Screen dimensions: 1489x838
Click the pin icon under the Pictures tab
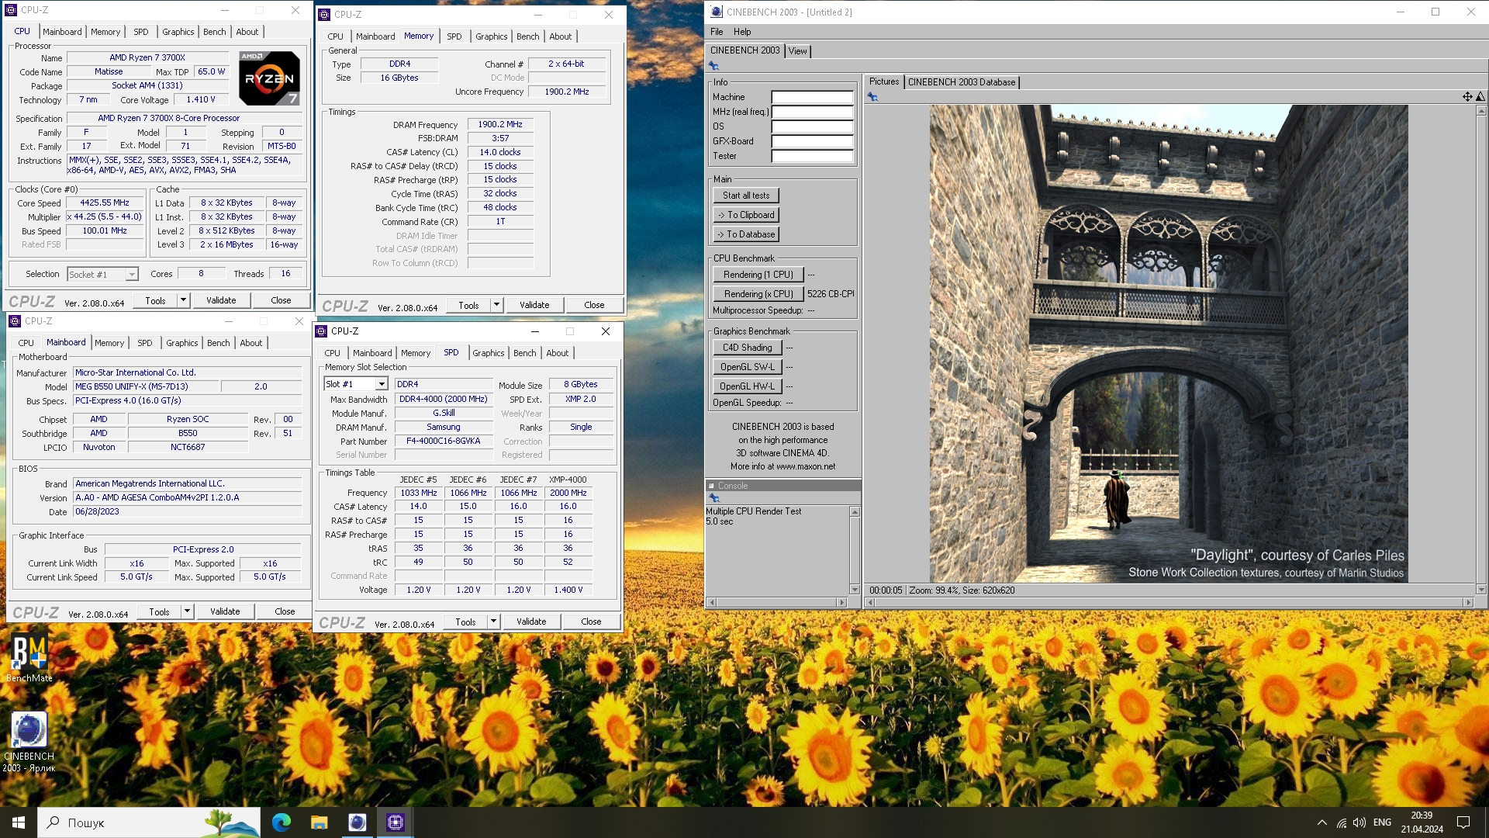click(872, 97)
